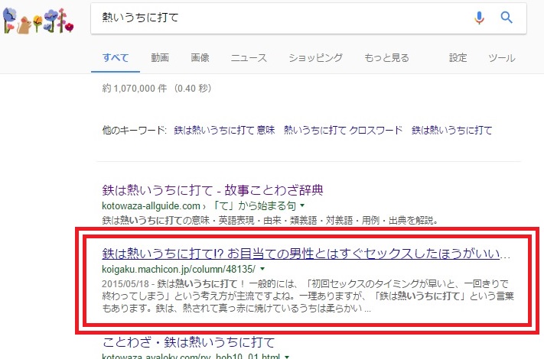Open the お目当ての男性 result title link
Viewport: 544px width, 359px height.
[306, 254]
